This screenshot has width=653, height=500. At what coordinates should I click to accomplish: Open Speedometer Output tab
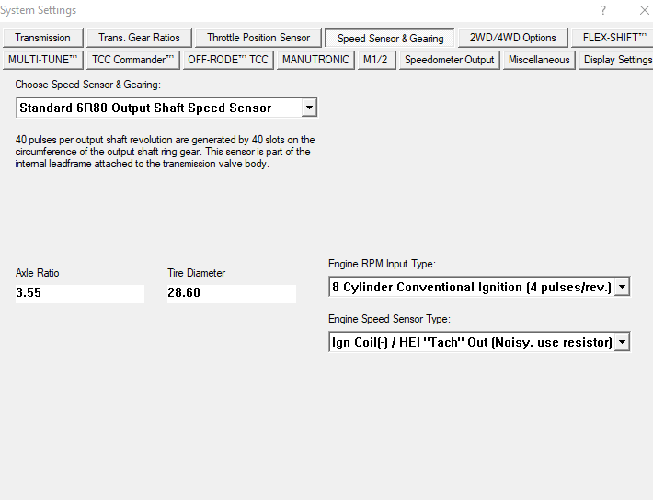[x=449, y=60]
